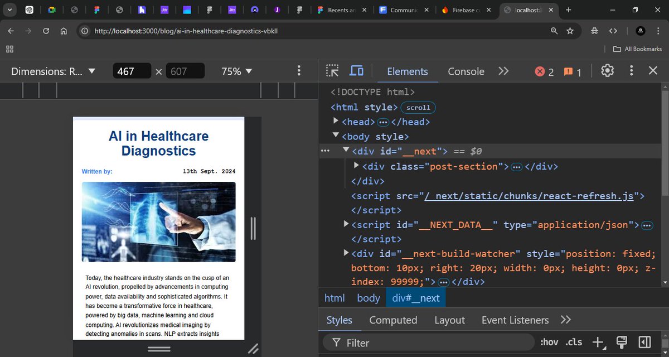Open the apps grid icon in bookmarks bar

tap(9, 49)
